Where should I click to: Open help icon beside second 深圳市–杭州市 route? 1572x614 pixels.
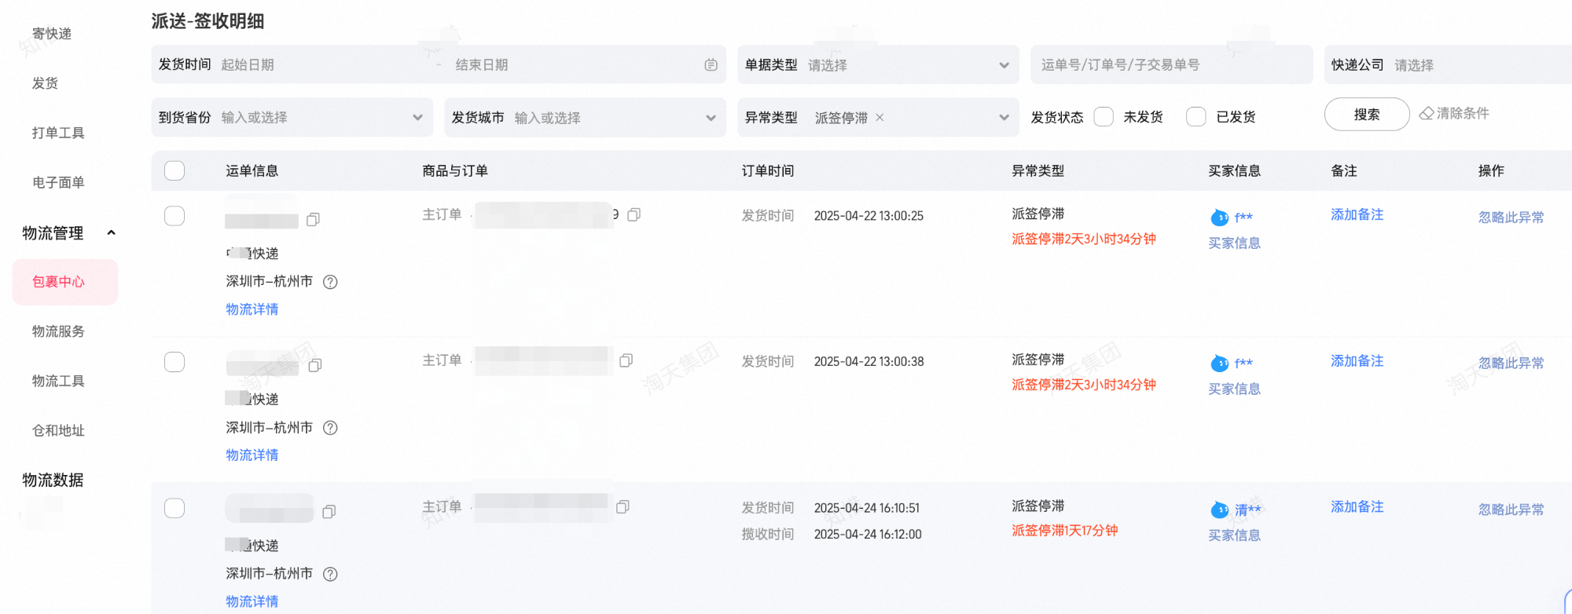coord(331,428)
